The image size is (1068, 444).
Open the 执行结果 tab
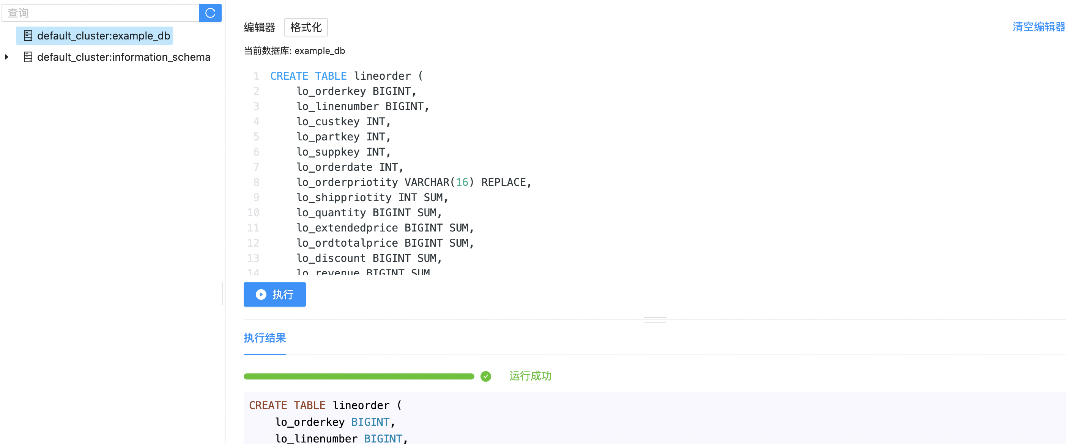click(x=265, y=338)
